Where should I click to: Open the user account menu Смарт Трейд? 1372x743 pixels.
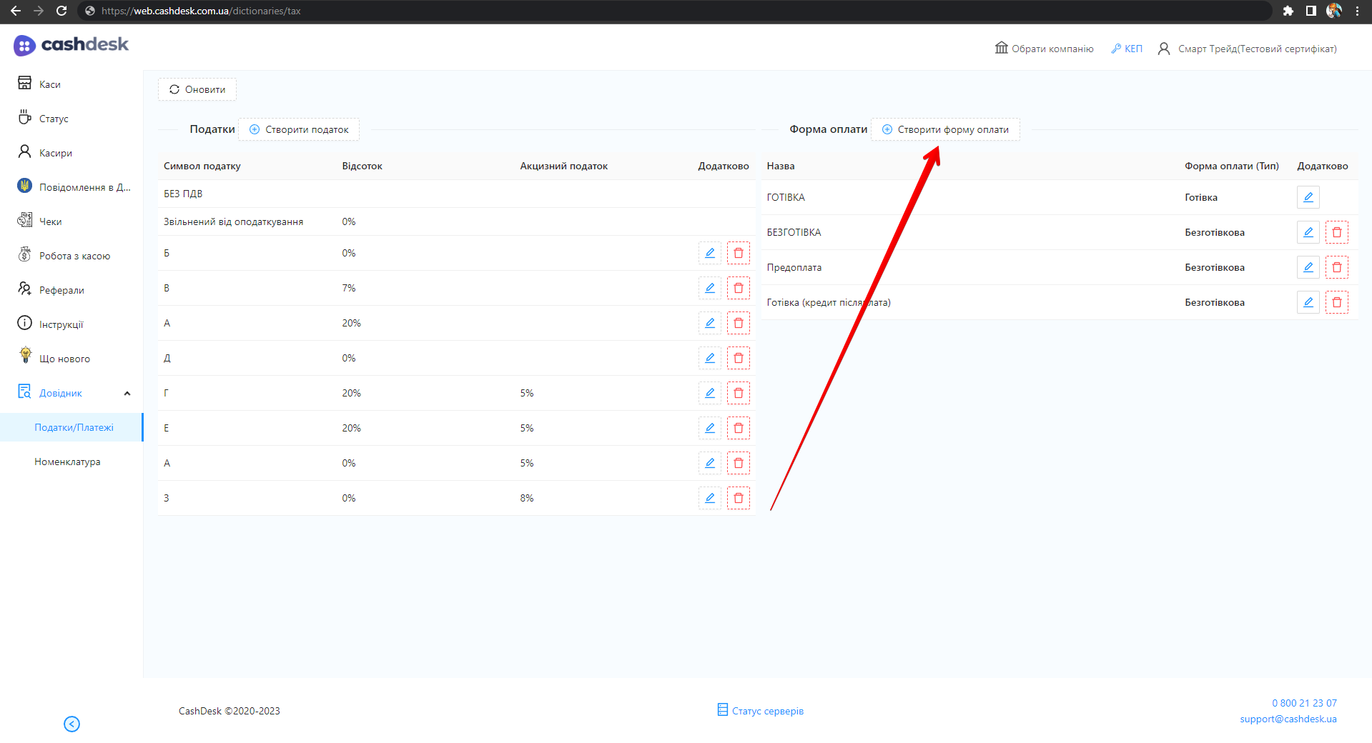pos(1247,49)
